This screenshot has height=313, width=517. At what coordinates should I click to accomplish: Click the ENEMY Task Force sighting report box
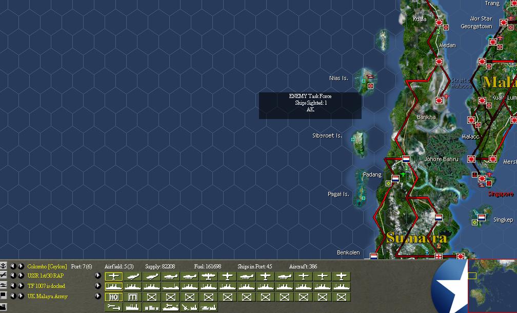tap(310, 104)
